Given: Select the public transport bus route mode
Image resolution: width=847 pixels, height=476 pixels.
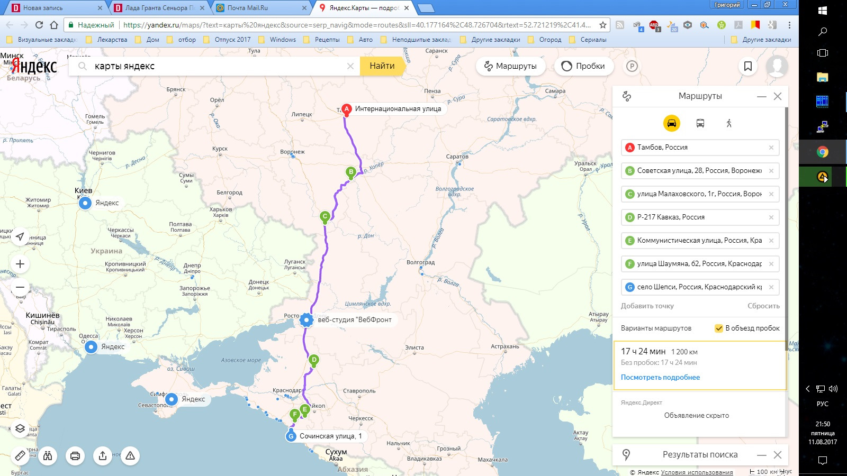Looking at the screenshot, I should coord(700,123).
